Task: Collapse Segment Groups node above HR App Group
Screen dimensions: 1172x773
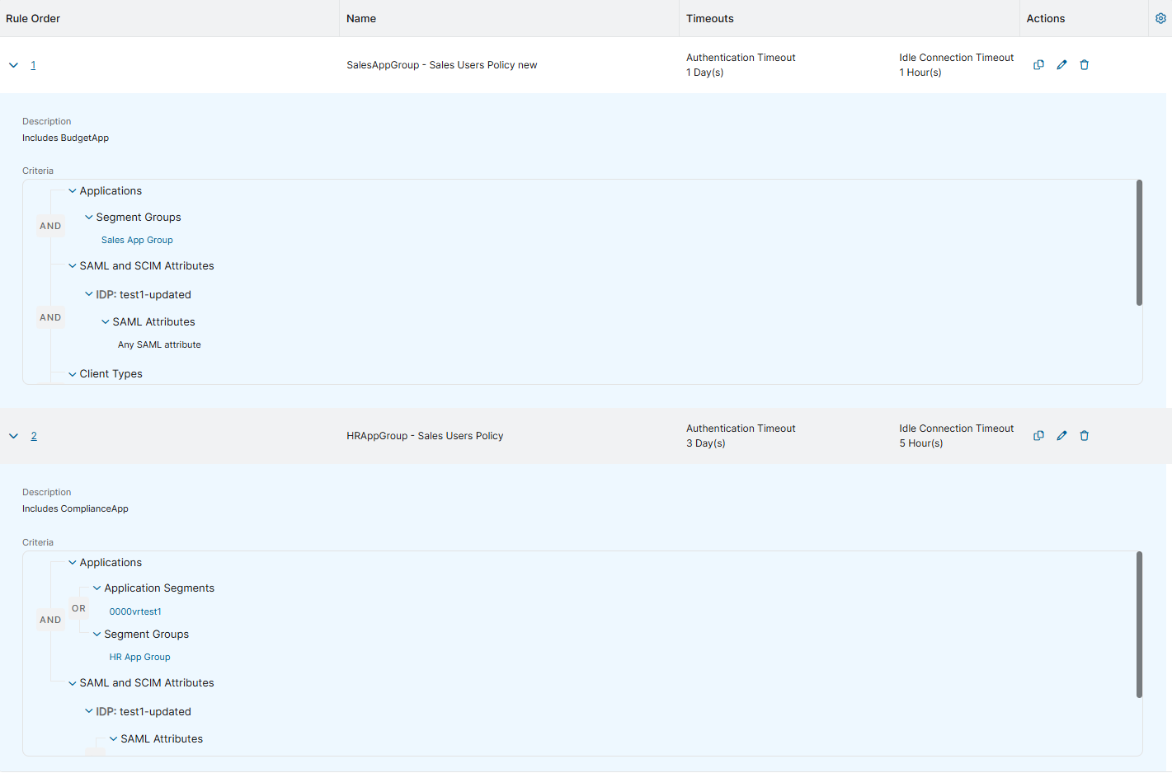Action: click(97, 635)
